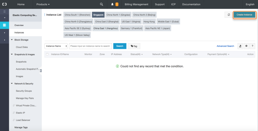The height and width of the screenshot is (131, 258).
Task: Switch to China South 1 (Shenzhen) region
Action: [77, 15]
